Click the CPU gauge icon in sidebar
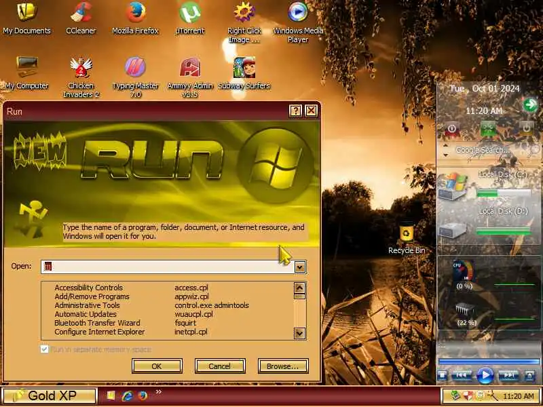Image resolution: width=543 pixels, height=407 pixels. tap(464, 271)
